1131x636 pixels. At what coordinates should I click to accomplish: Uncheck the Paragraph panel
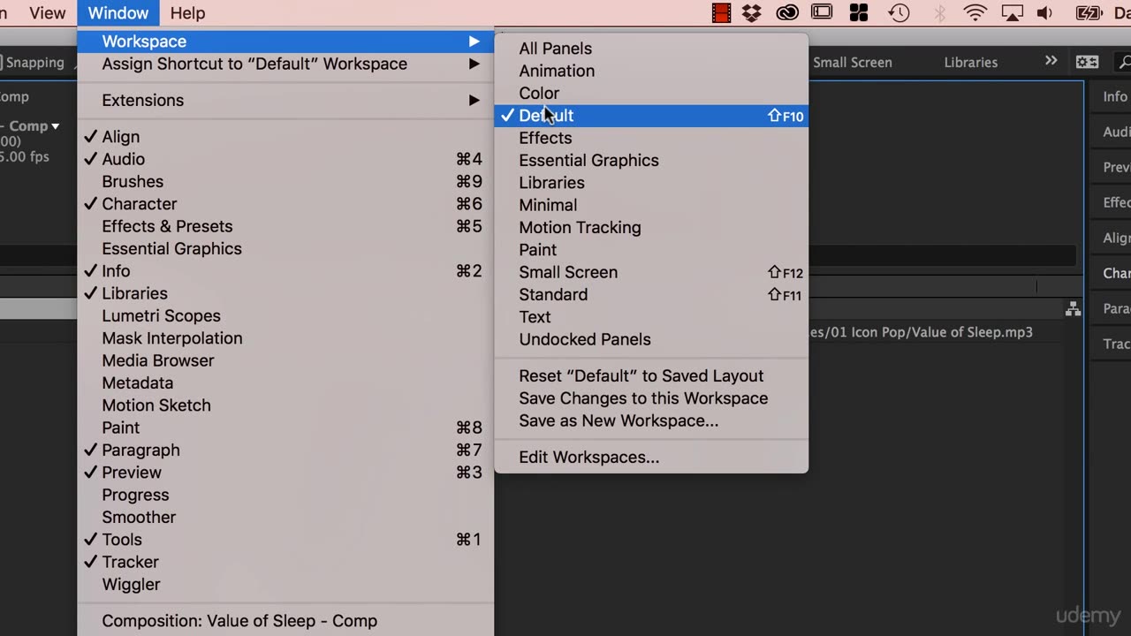point(285,450)
